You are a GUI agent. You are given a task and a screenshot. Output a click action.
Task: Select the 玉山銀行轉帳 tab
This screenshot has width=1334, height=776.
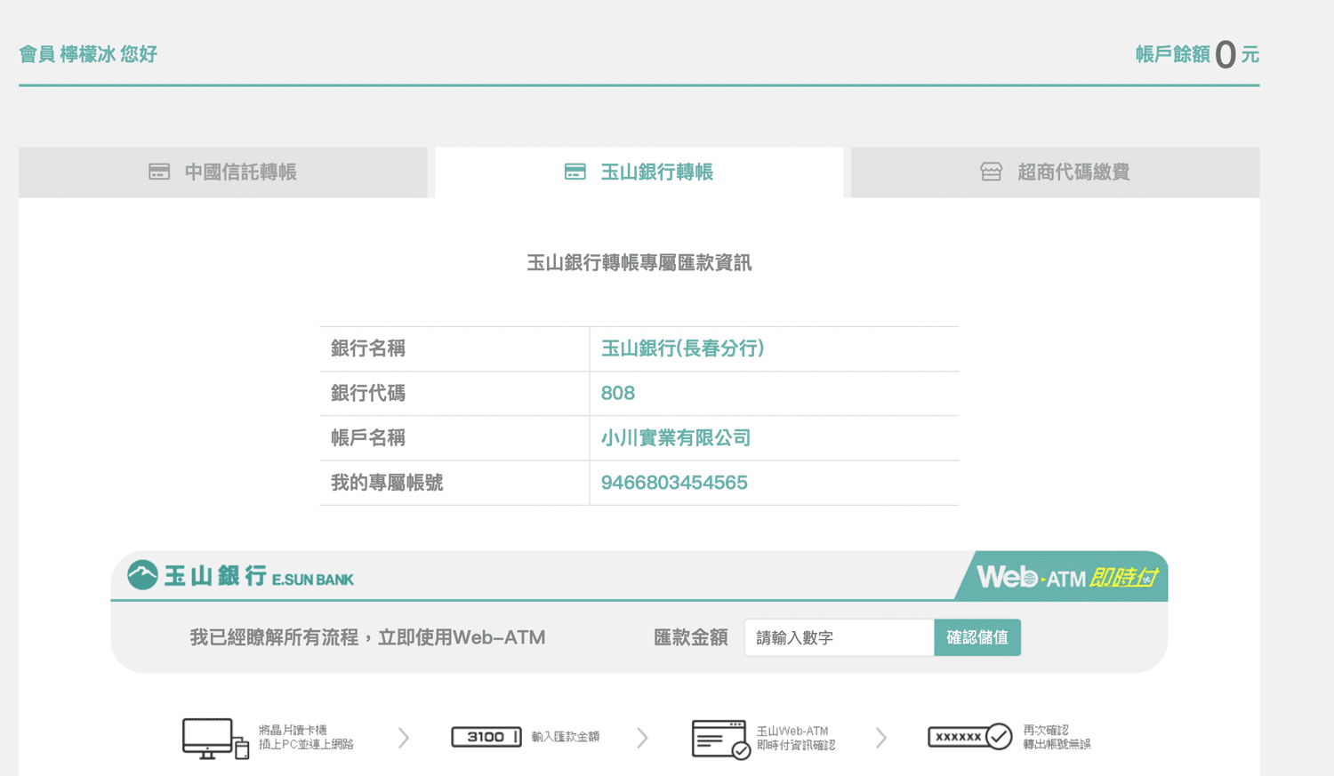[639, 172]
